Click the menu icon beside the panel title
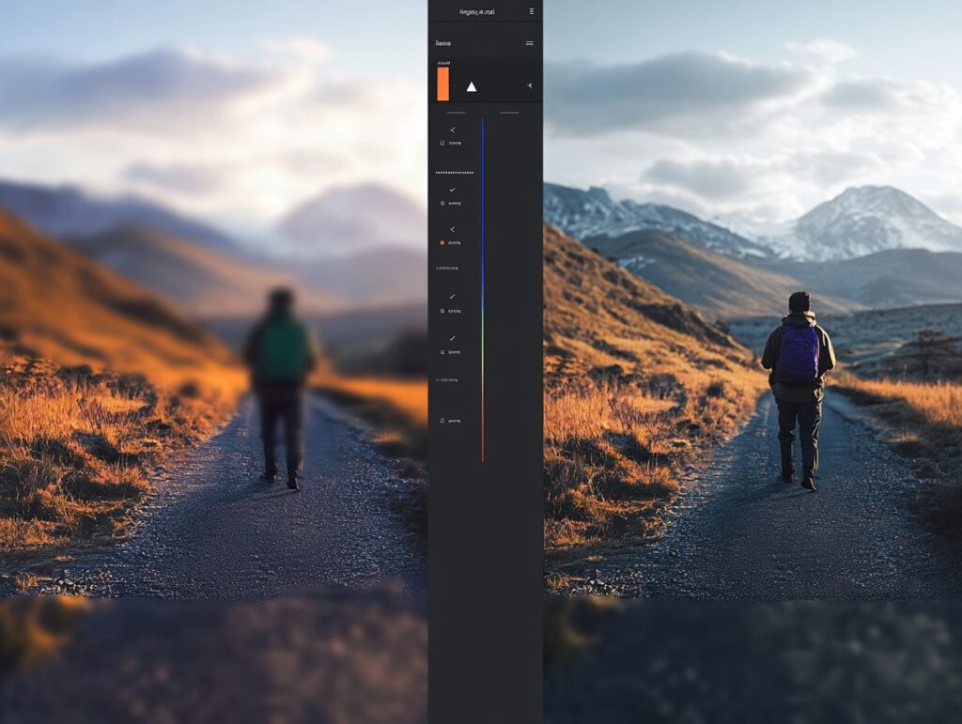 pyautogui.click(x=530, y=42)
